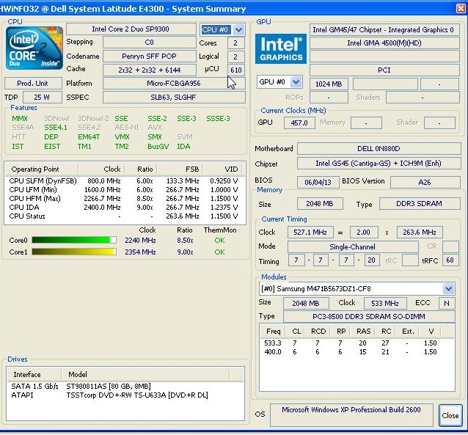Click the Core1 usage bar
The width and height of the screenshot is (468, 435).
point(74,252)
